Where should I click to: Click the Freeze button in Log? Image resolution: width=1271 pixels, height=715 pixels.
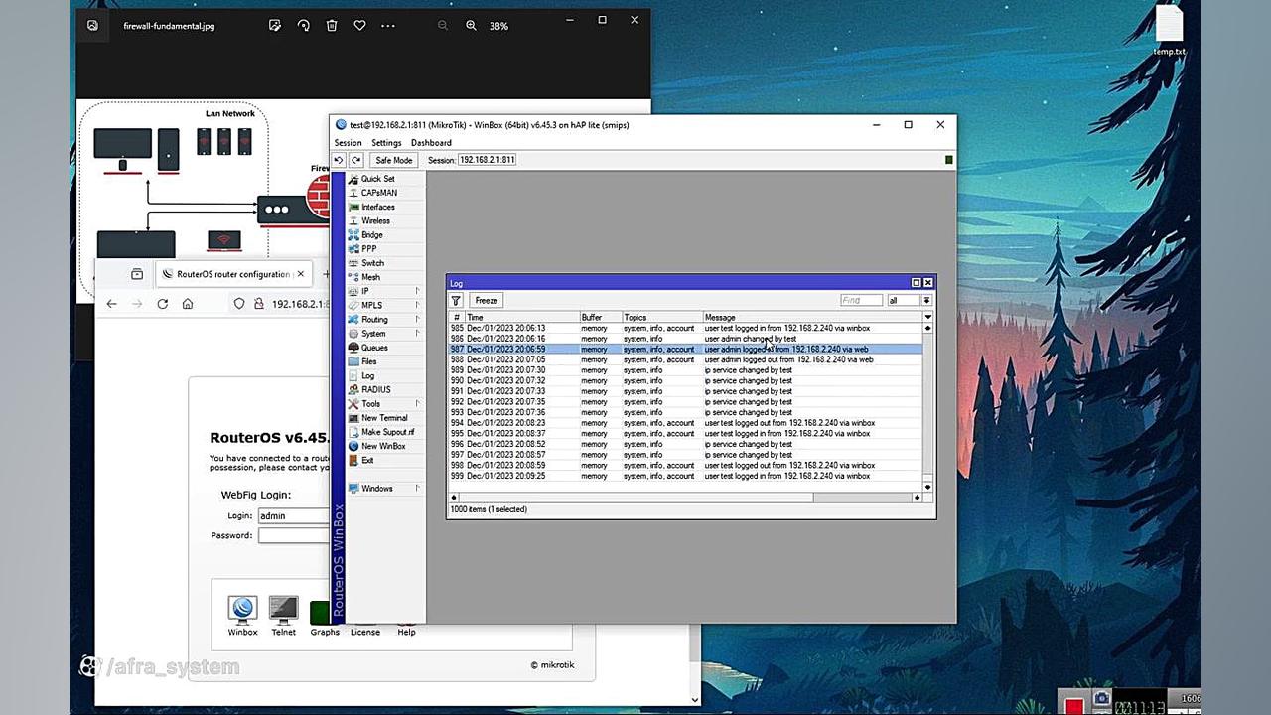pos(487,300)
